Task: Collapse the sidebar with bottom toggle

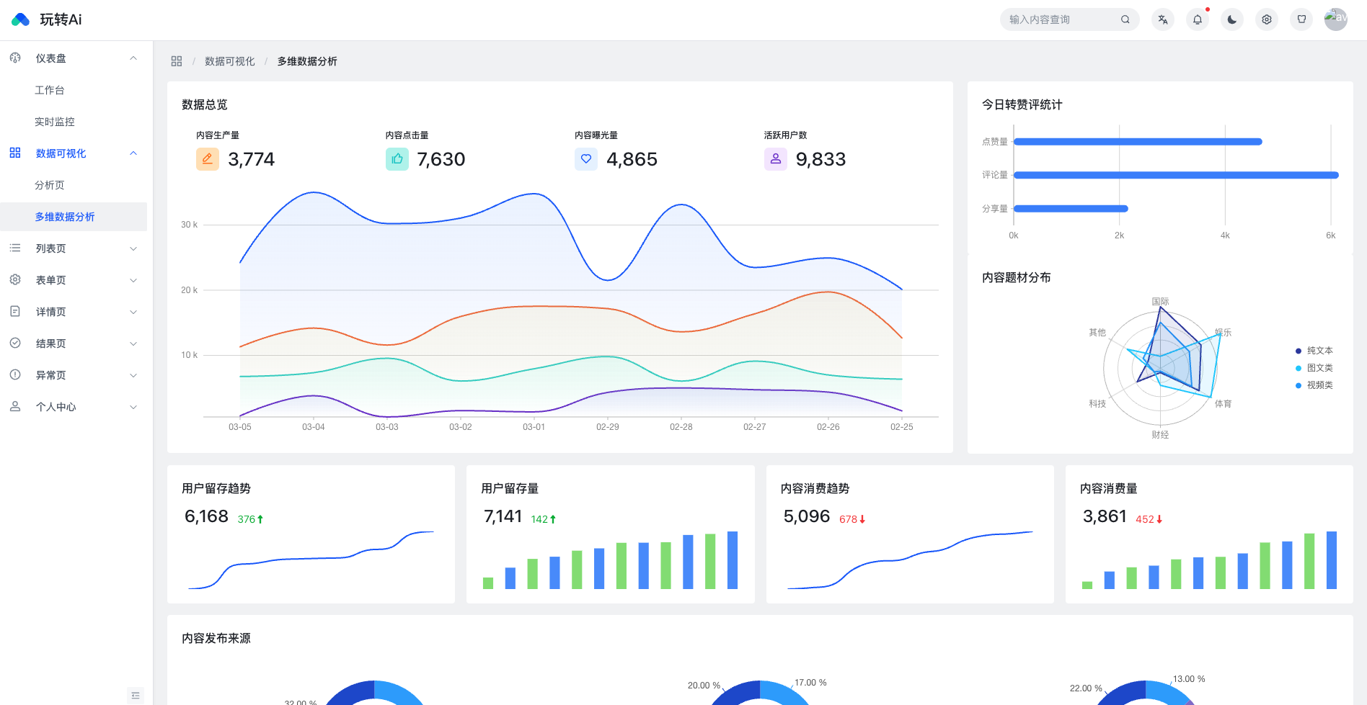Action: click(x=136, y=695)
